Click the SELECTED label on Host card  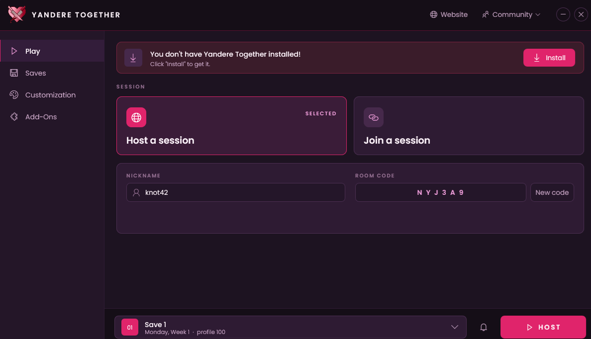321,113
